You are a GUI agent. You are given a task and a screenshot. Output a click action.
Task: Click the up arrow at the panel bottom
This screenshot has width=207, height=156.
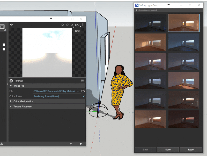coord(80,144)
